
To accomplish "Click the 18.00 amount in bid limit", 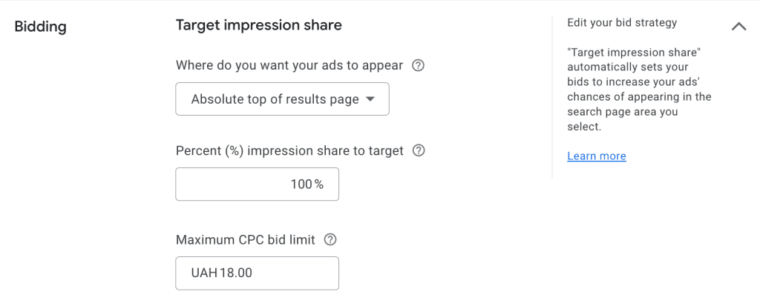I will (236, 273).
